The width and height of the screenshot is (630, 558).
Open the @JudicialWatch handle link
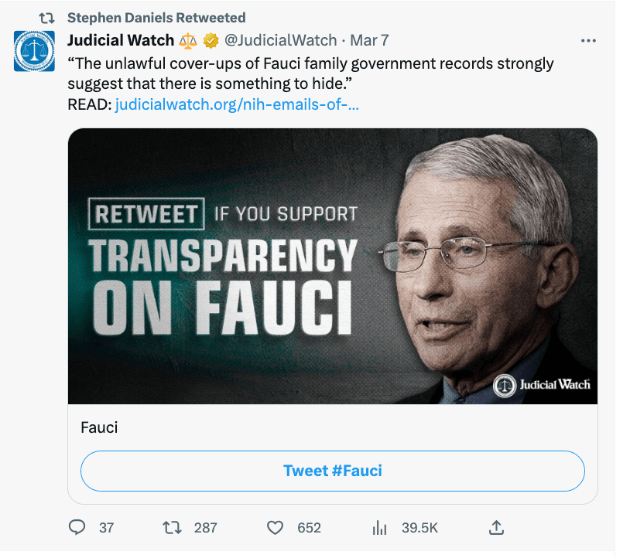point(281,40)
